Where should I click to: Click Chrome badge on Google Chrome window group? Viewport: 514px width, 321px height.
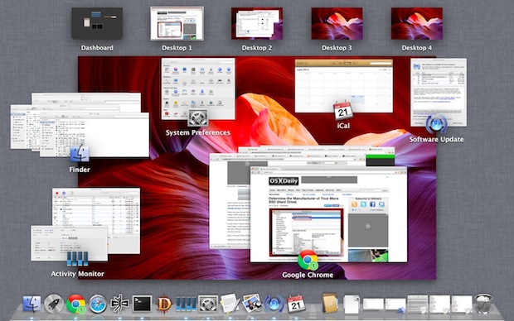(308, 260)
